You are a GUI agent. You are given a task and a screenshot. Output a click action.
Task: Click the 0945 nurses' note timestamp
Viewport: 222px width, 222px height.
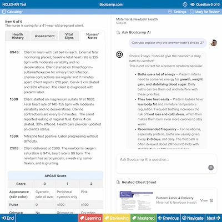click(x=14, y=52)
